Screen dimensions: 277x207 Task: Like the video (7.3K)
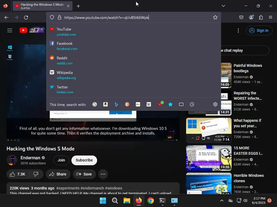click(x=18, y=174)
